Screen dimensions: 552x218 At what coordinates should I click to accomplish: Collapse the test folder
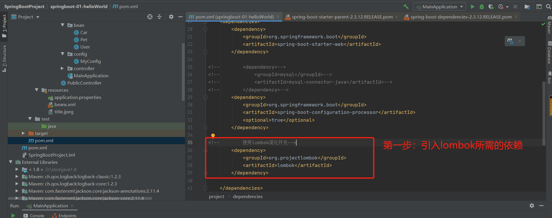[30, 119]
